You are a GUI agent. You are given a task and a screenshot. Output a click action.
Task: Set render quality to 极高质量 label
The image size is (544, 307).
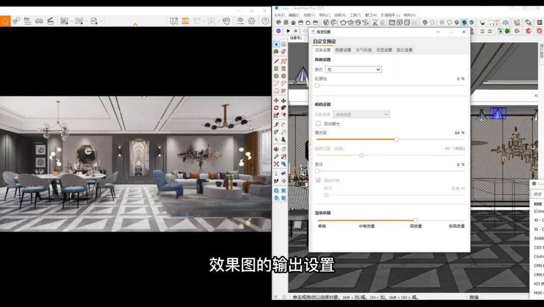pos(456,226)
